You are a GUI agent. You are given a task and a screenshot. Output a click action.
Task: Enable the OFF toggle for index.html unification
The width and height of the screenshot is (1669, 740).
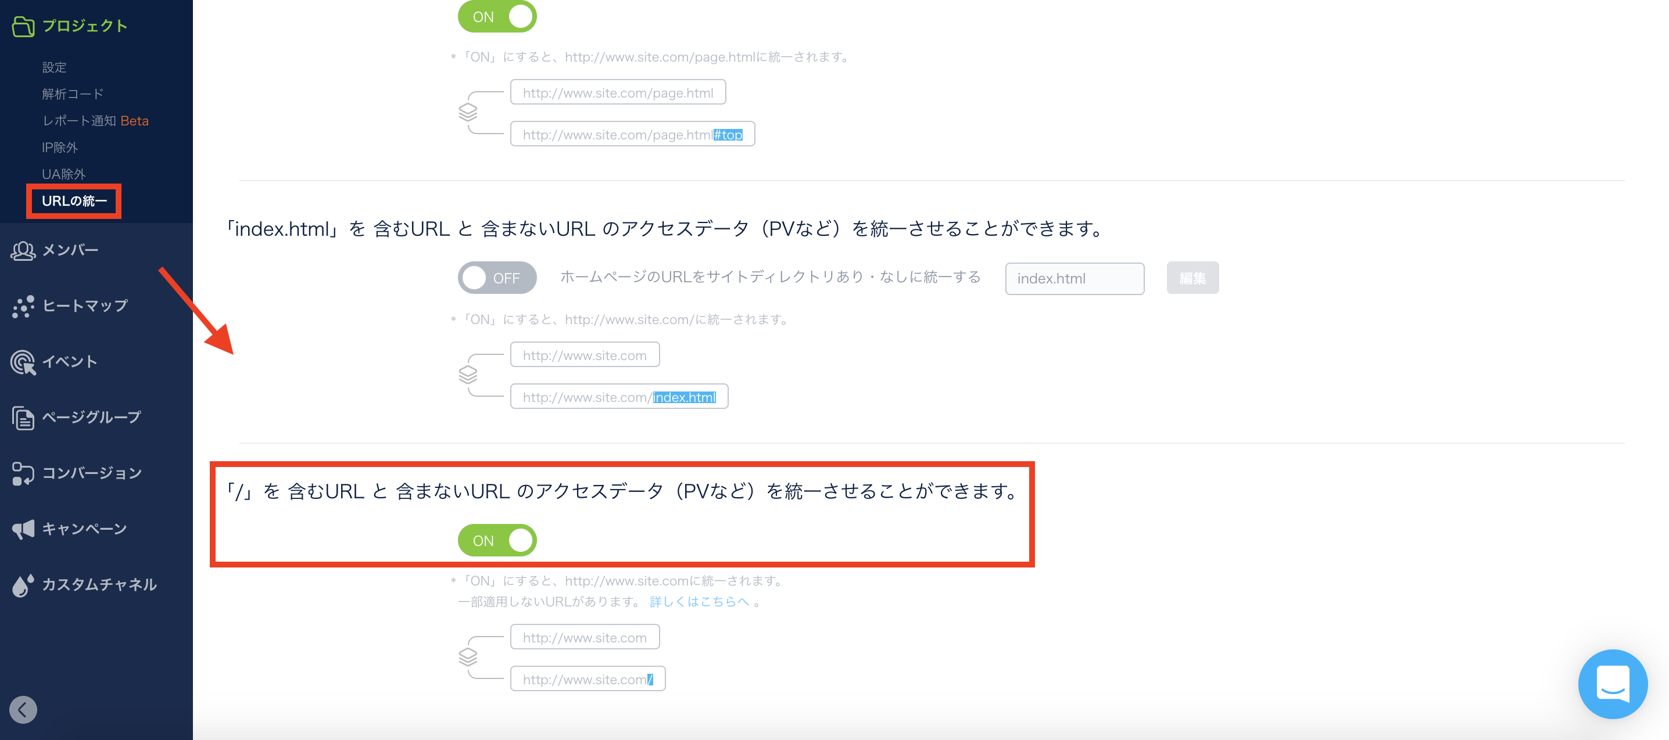point(497,278)
